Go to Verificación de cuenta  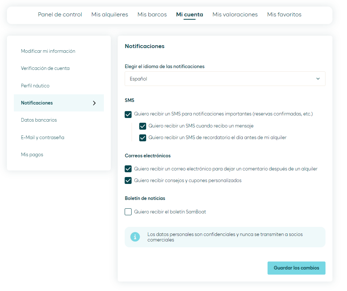(45, 68)
